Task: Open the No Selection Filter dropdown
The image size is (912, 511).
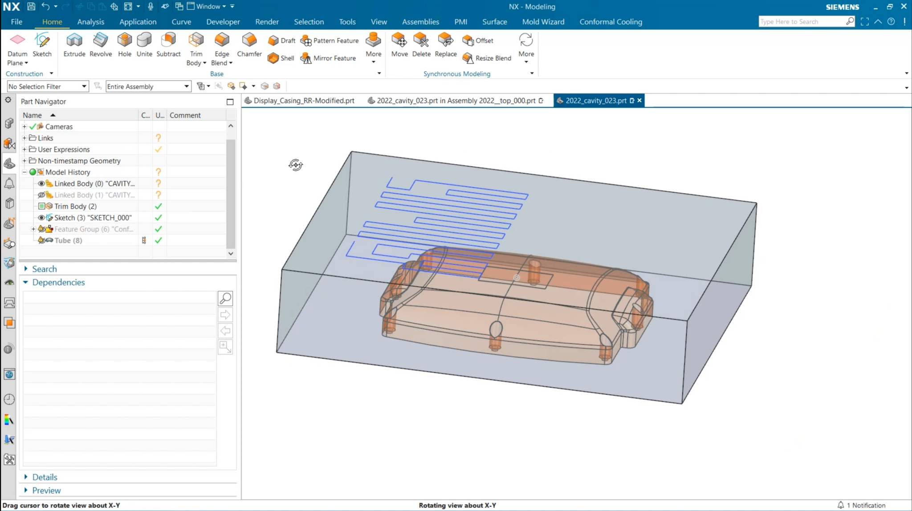Action: 83,86
